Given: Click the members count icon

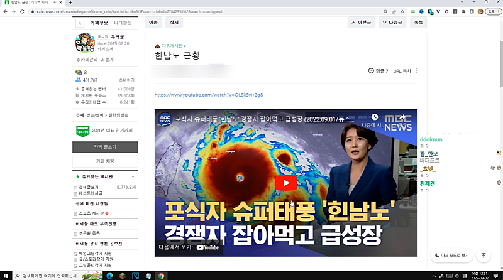Looking at the screenshot, I should click(x=78, y=80).
